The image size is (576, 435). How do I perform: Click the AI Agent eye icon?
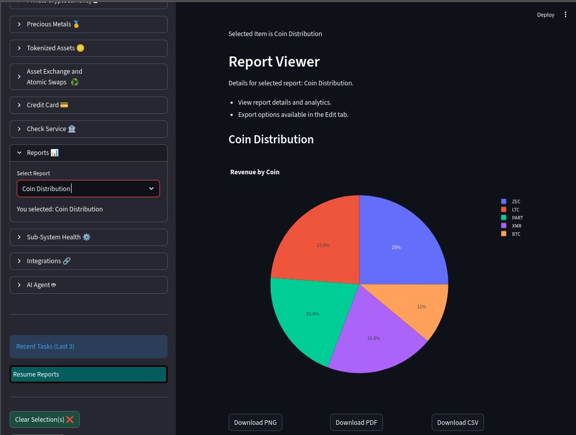53,285
